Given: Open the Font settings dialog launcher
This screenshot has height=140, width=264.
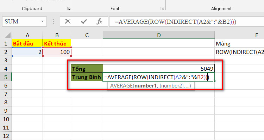Looking at the screenshot, I should [162, 8].
